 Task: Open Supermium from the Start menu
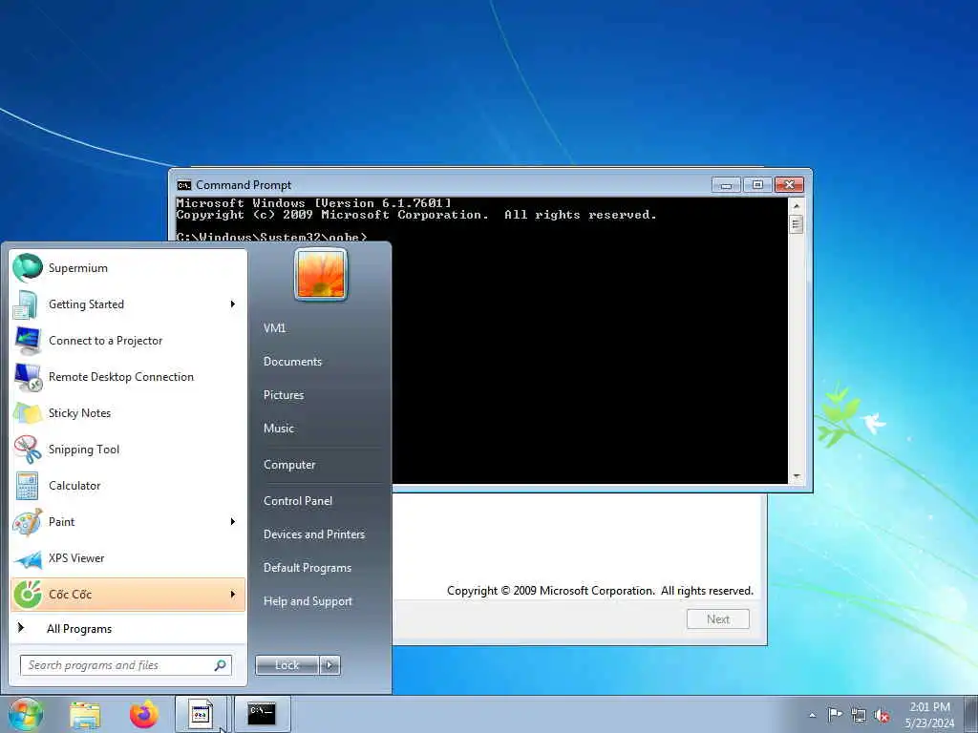pyautogui.click(x=128, y=268)
